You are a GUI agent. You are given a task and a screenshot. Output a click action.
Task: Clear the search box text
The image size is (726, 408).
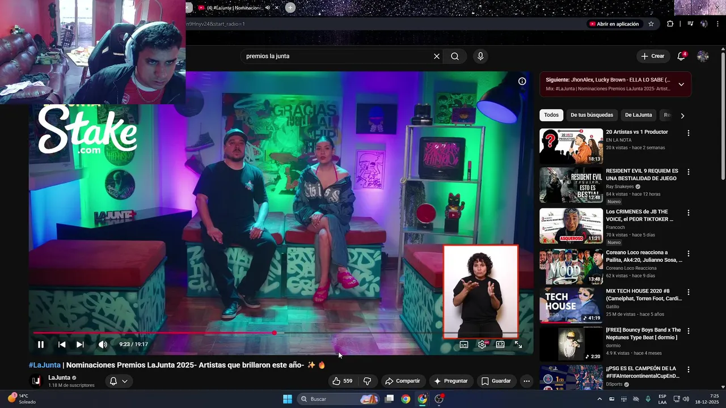(437, 56)
